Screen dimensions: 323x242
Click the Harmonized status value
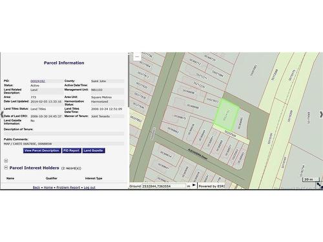99,101
